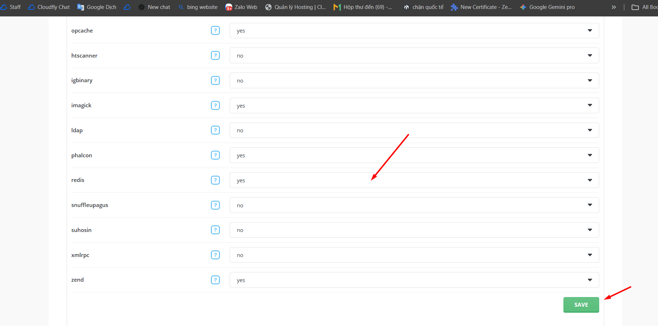Open the Google Gemini pro bookmark
The image size is (658, 326).
547,7
